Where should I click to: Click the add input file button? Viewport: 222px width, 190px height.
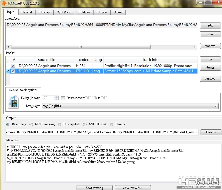(x=210, y=25)
